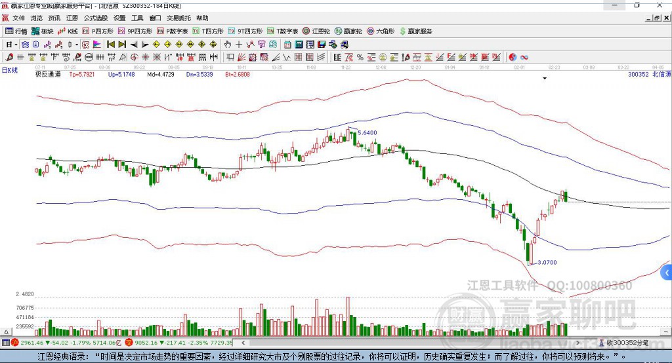The height and width of the screenshot is (363, 672).
Task: Expand the blue side panel arrow
Action: click(x=667, y=273)
